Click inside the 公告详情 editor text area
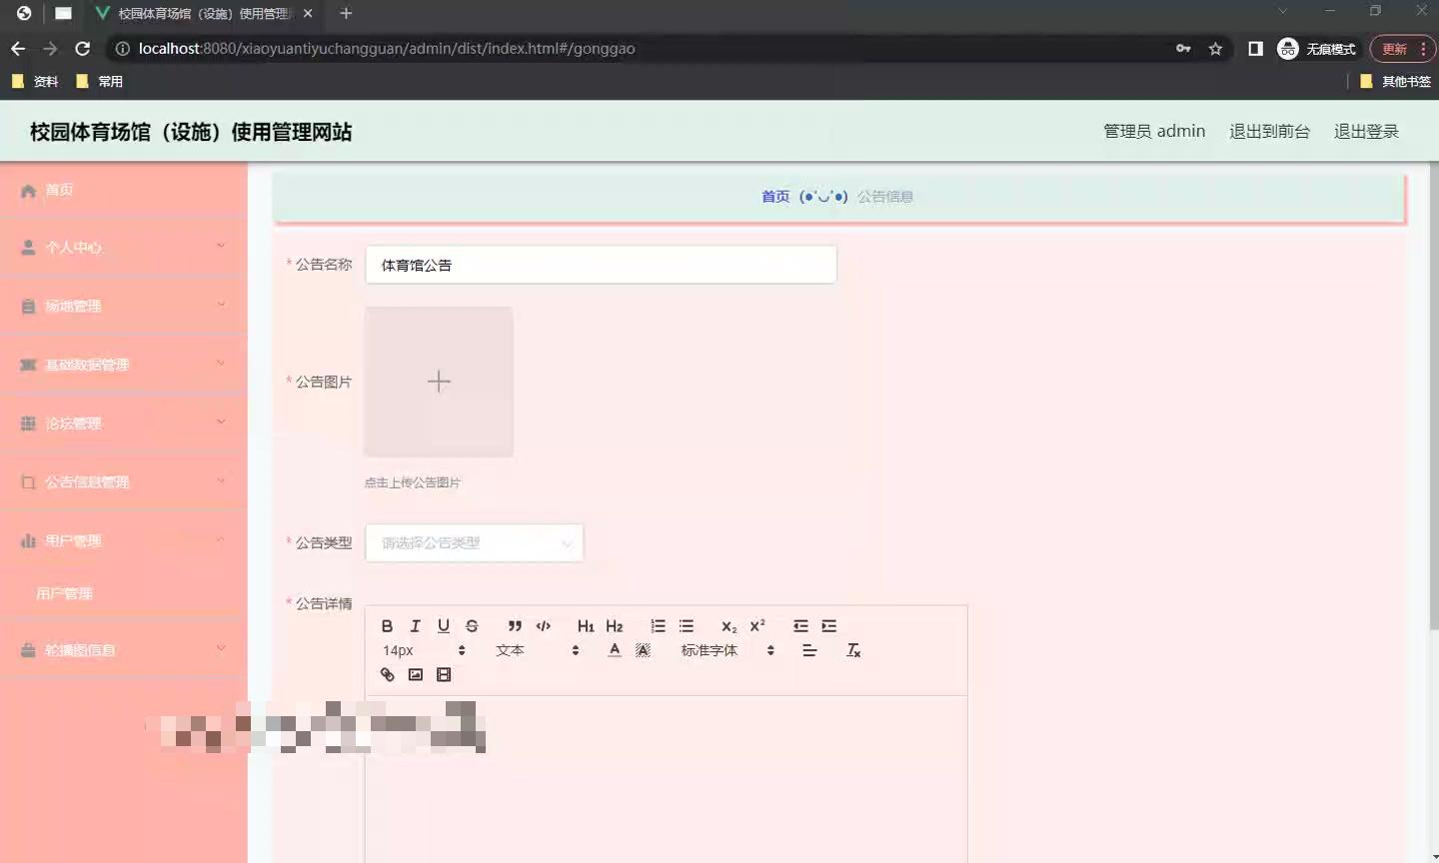 (x=666, y=779)
